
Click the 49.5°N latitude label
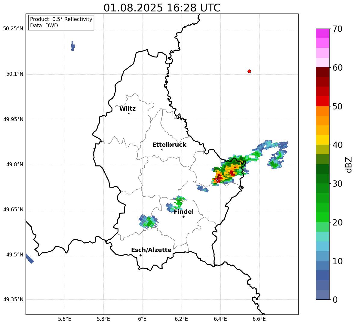pos(15,255)
